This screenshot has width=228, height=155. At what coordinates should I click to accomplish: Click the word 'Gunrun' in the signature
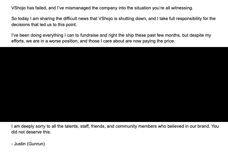[x=36, y=144]
